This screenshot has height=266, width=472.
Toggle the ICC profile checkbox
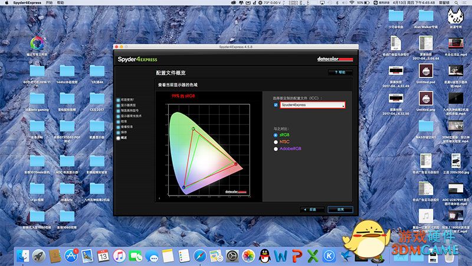click(x=276, y=105)
